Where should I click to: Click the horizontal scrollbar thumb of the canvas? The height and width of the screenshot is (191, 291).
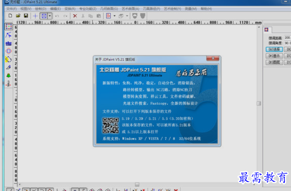click(x=137, y=184)
